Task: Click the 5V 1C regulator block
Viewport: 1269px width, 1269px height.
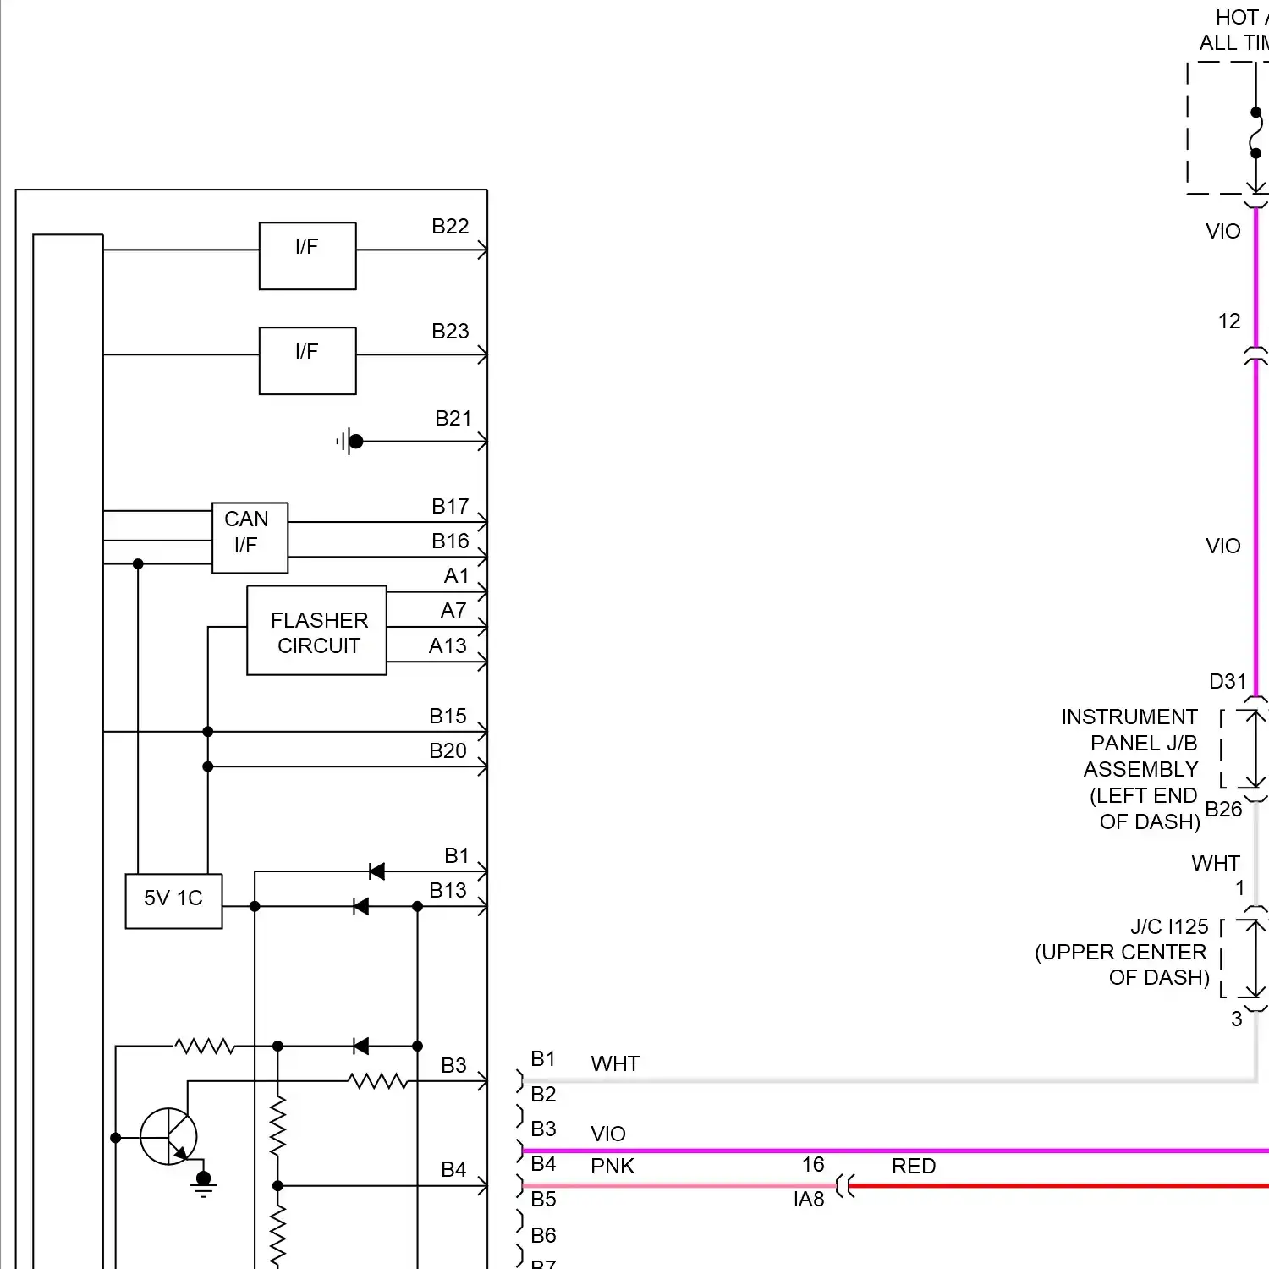Action: click(x=173, y=901)
